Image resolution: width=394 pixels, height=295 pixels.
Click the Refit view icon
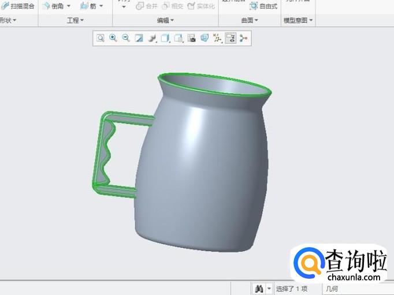100,38
